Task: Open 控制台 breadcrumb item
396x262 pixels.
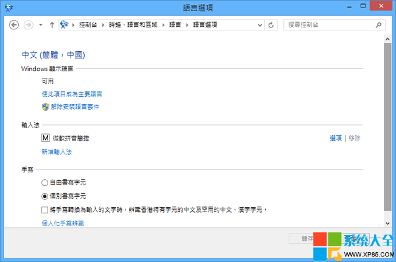Action: coord(88,25)
